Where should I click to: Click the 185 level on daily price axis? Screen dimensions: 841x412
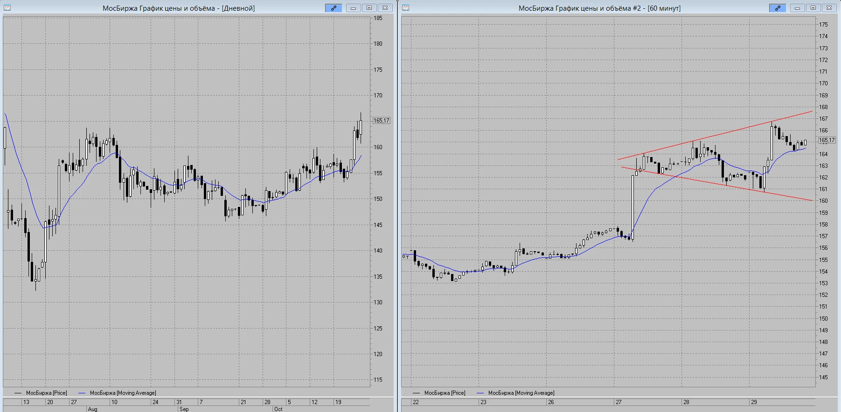click(x=378, y=18)
